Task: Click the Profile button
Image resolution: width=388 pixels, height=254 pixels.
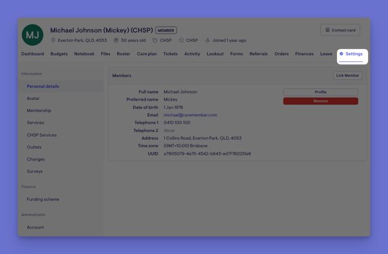Action: [321, 92]
